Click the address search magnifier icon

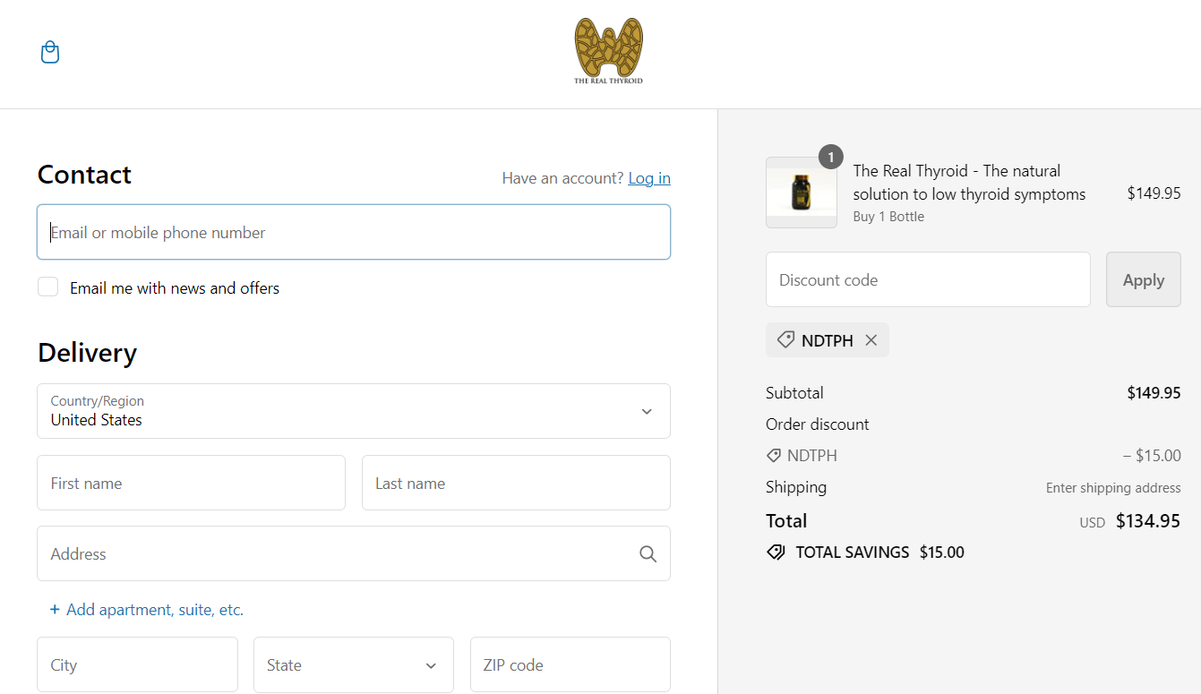(648, 554)
